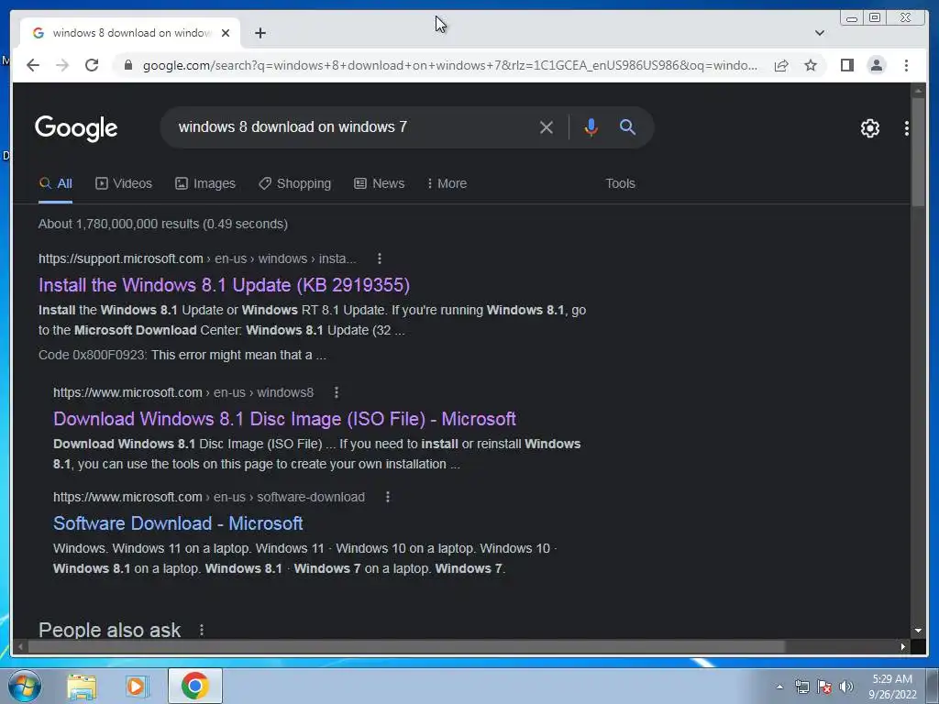Open 'Download Windows 8.1 Disc Image' result
939x704 pixels.
point(284,419)
